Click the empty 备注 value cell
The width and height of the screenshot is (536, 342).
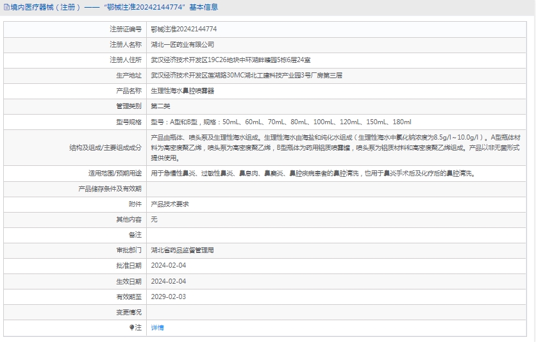coord(339,235)
